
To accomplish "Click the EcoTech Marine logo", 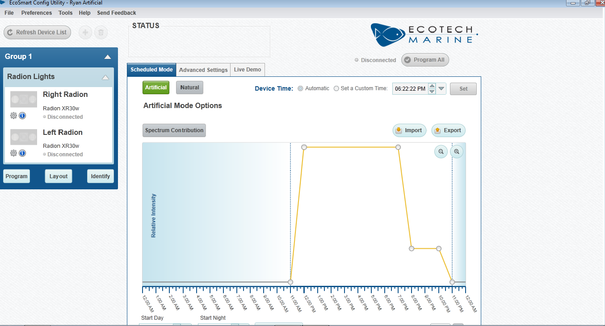I will coord(424,35).
